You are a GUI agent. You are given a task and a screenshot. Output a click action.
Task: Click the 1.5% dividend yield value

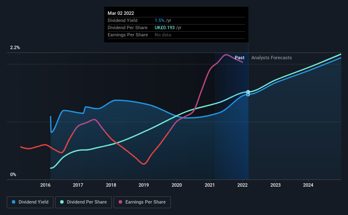(x=159, y=20)
